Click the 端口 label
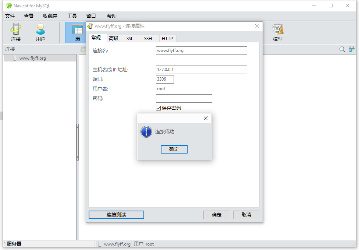 click(98, 79)
